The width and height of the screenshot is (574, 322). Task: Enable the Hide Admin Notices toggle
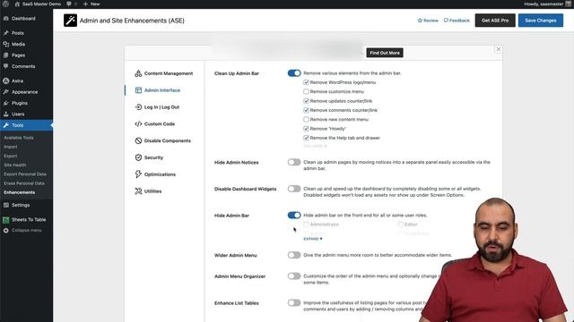pyautogui.click(x=294, y=162)
